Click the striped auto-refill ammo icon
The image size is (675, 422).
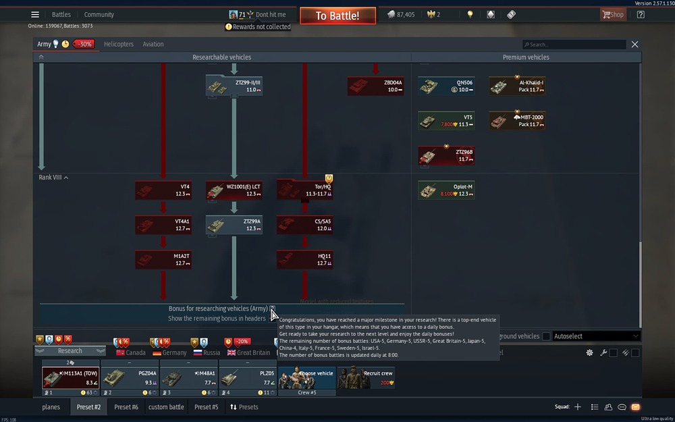[626, 352]
